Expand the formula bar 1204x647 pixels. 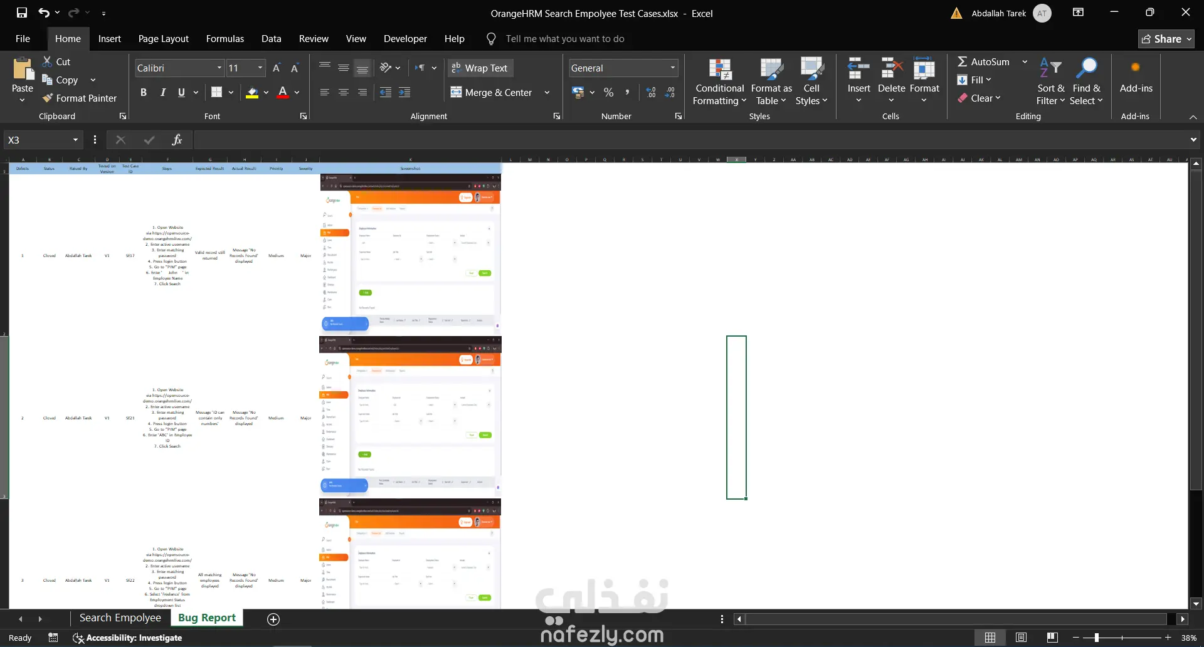[1193, 140]
